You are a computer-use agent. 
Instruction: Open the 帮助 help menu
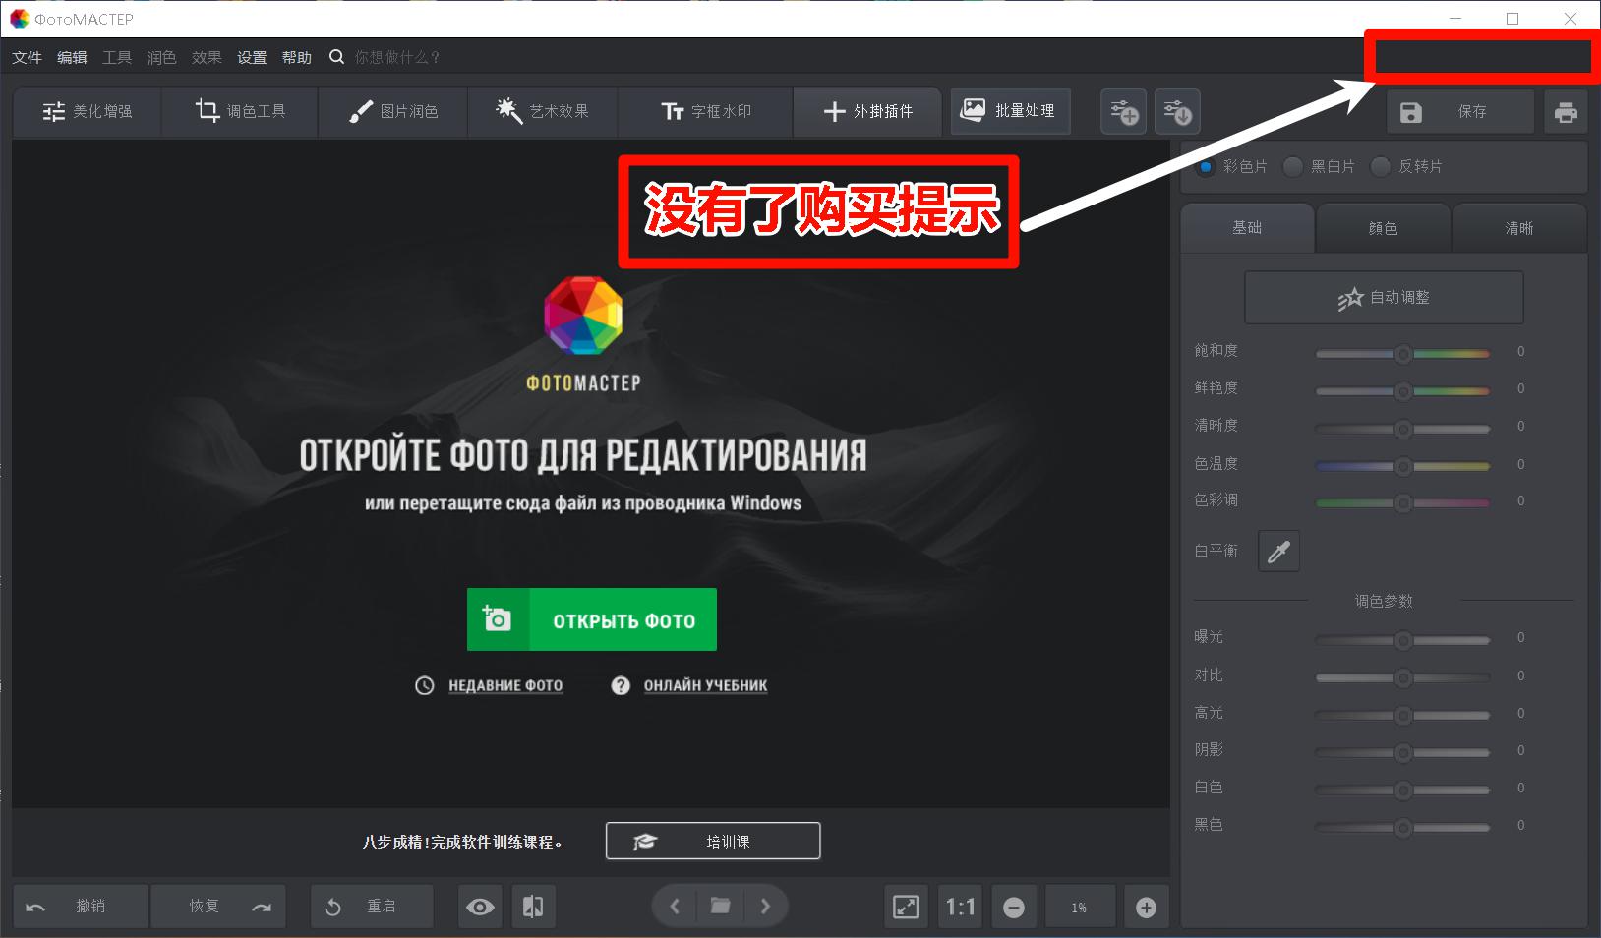tap(297, 58)
